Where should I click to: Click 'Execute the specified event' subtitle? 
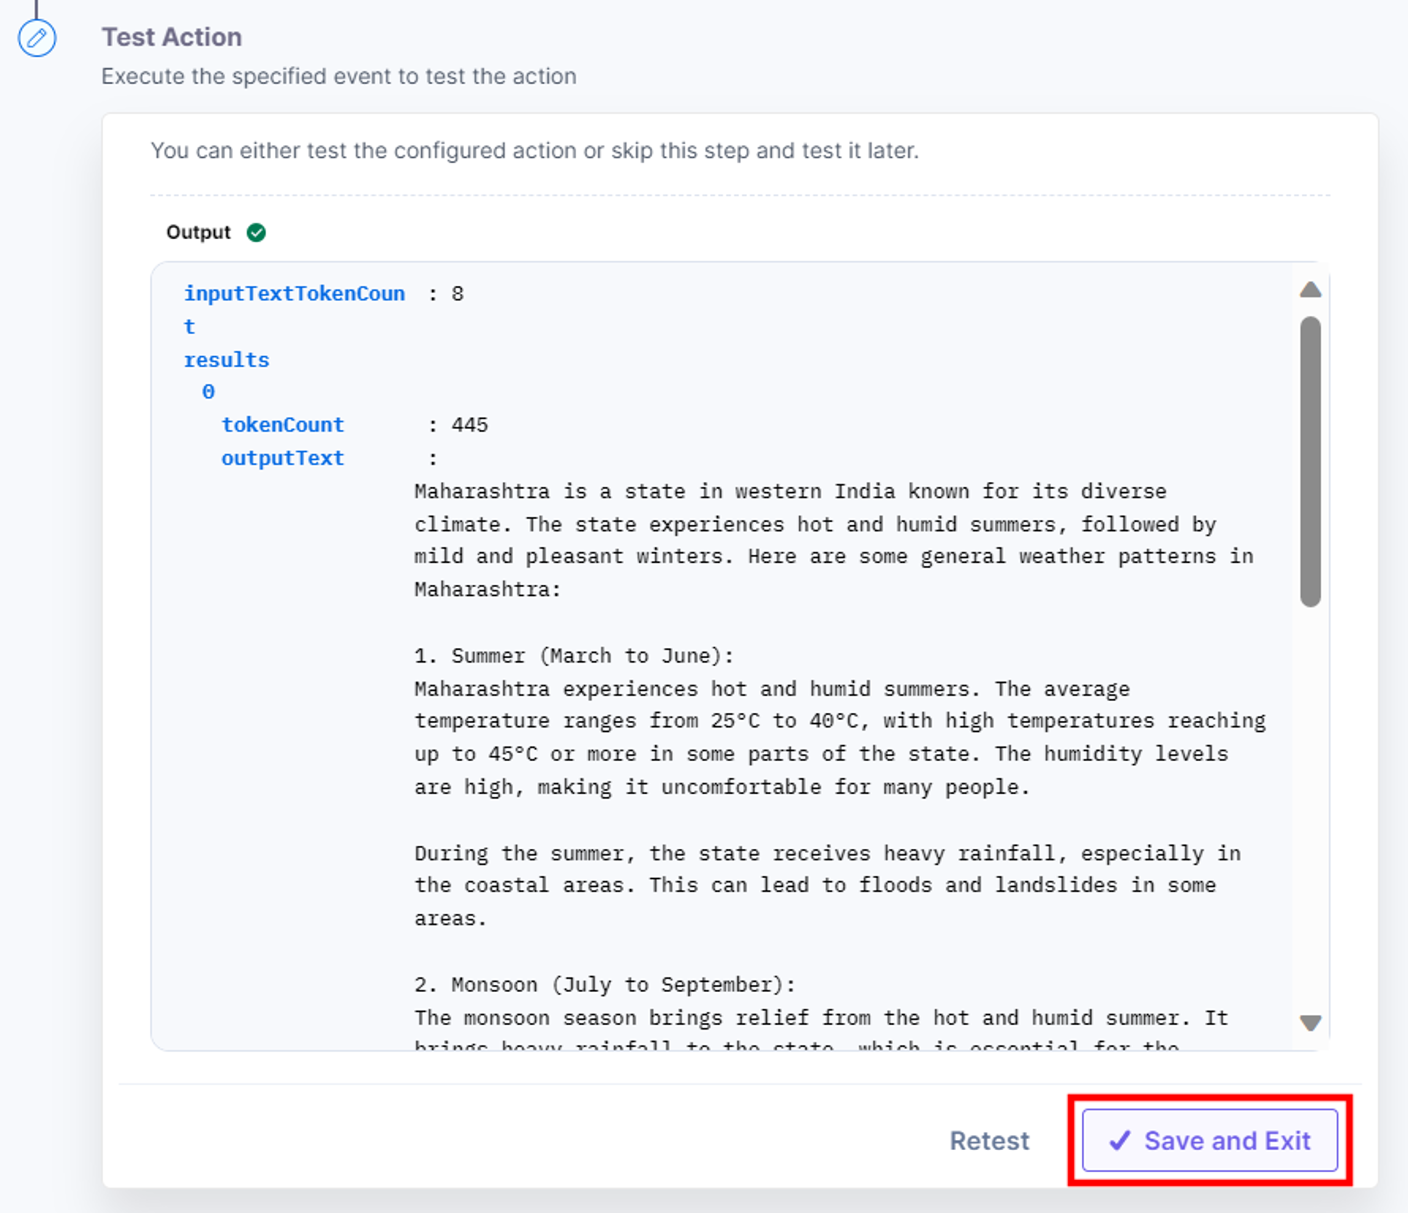[x=339, y=76]
